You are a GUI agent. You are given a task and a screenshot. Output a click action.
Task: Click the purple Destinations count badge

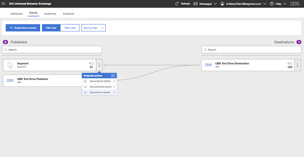[x=299, y=42]
